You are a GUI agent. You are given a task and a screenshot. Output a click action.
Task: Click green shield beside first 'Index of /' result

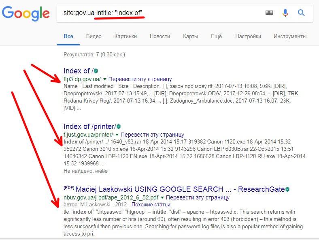coord(96,71)
